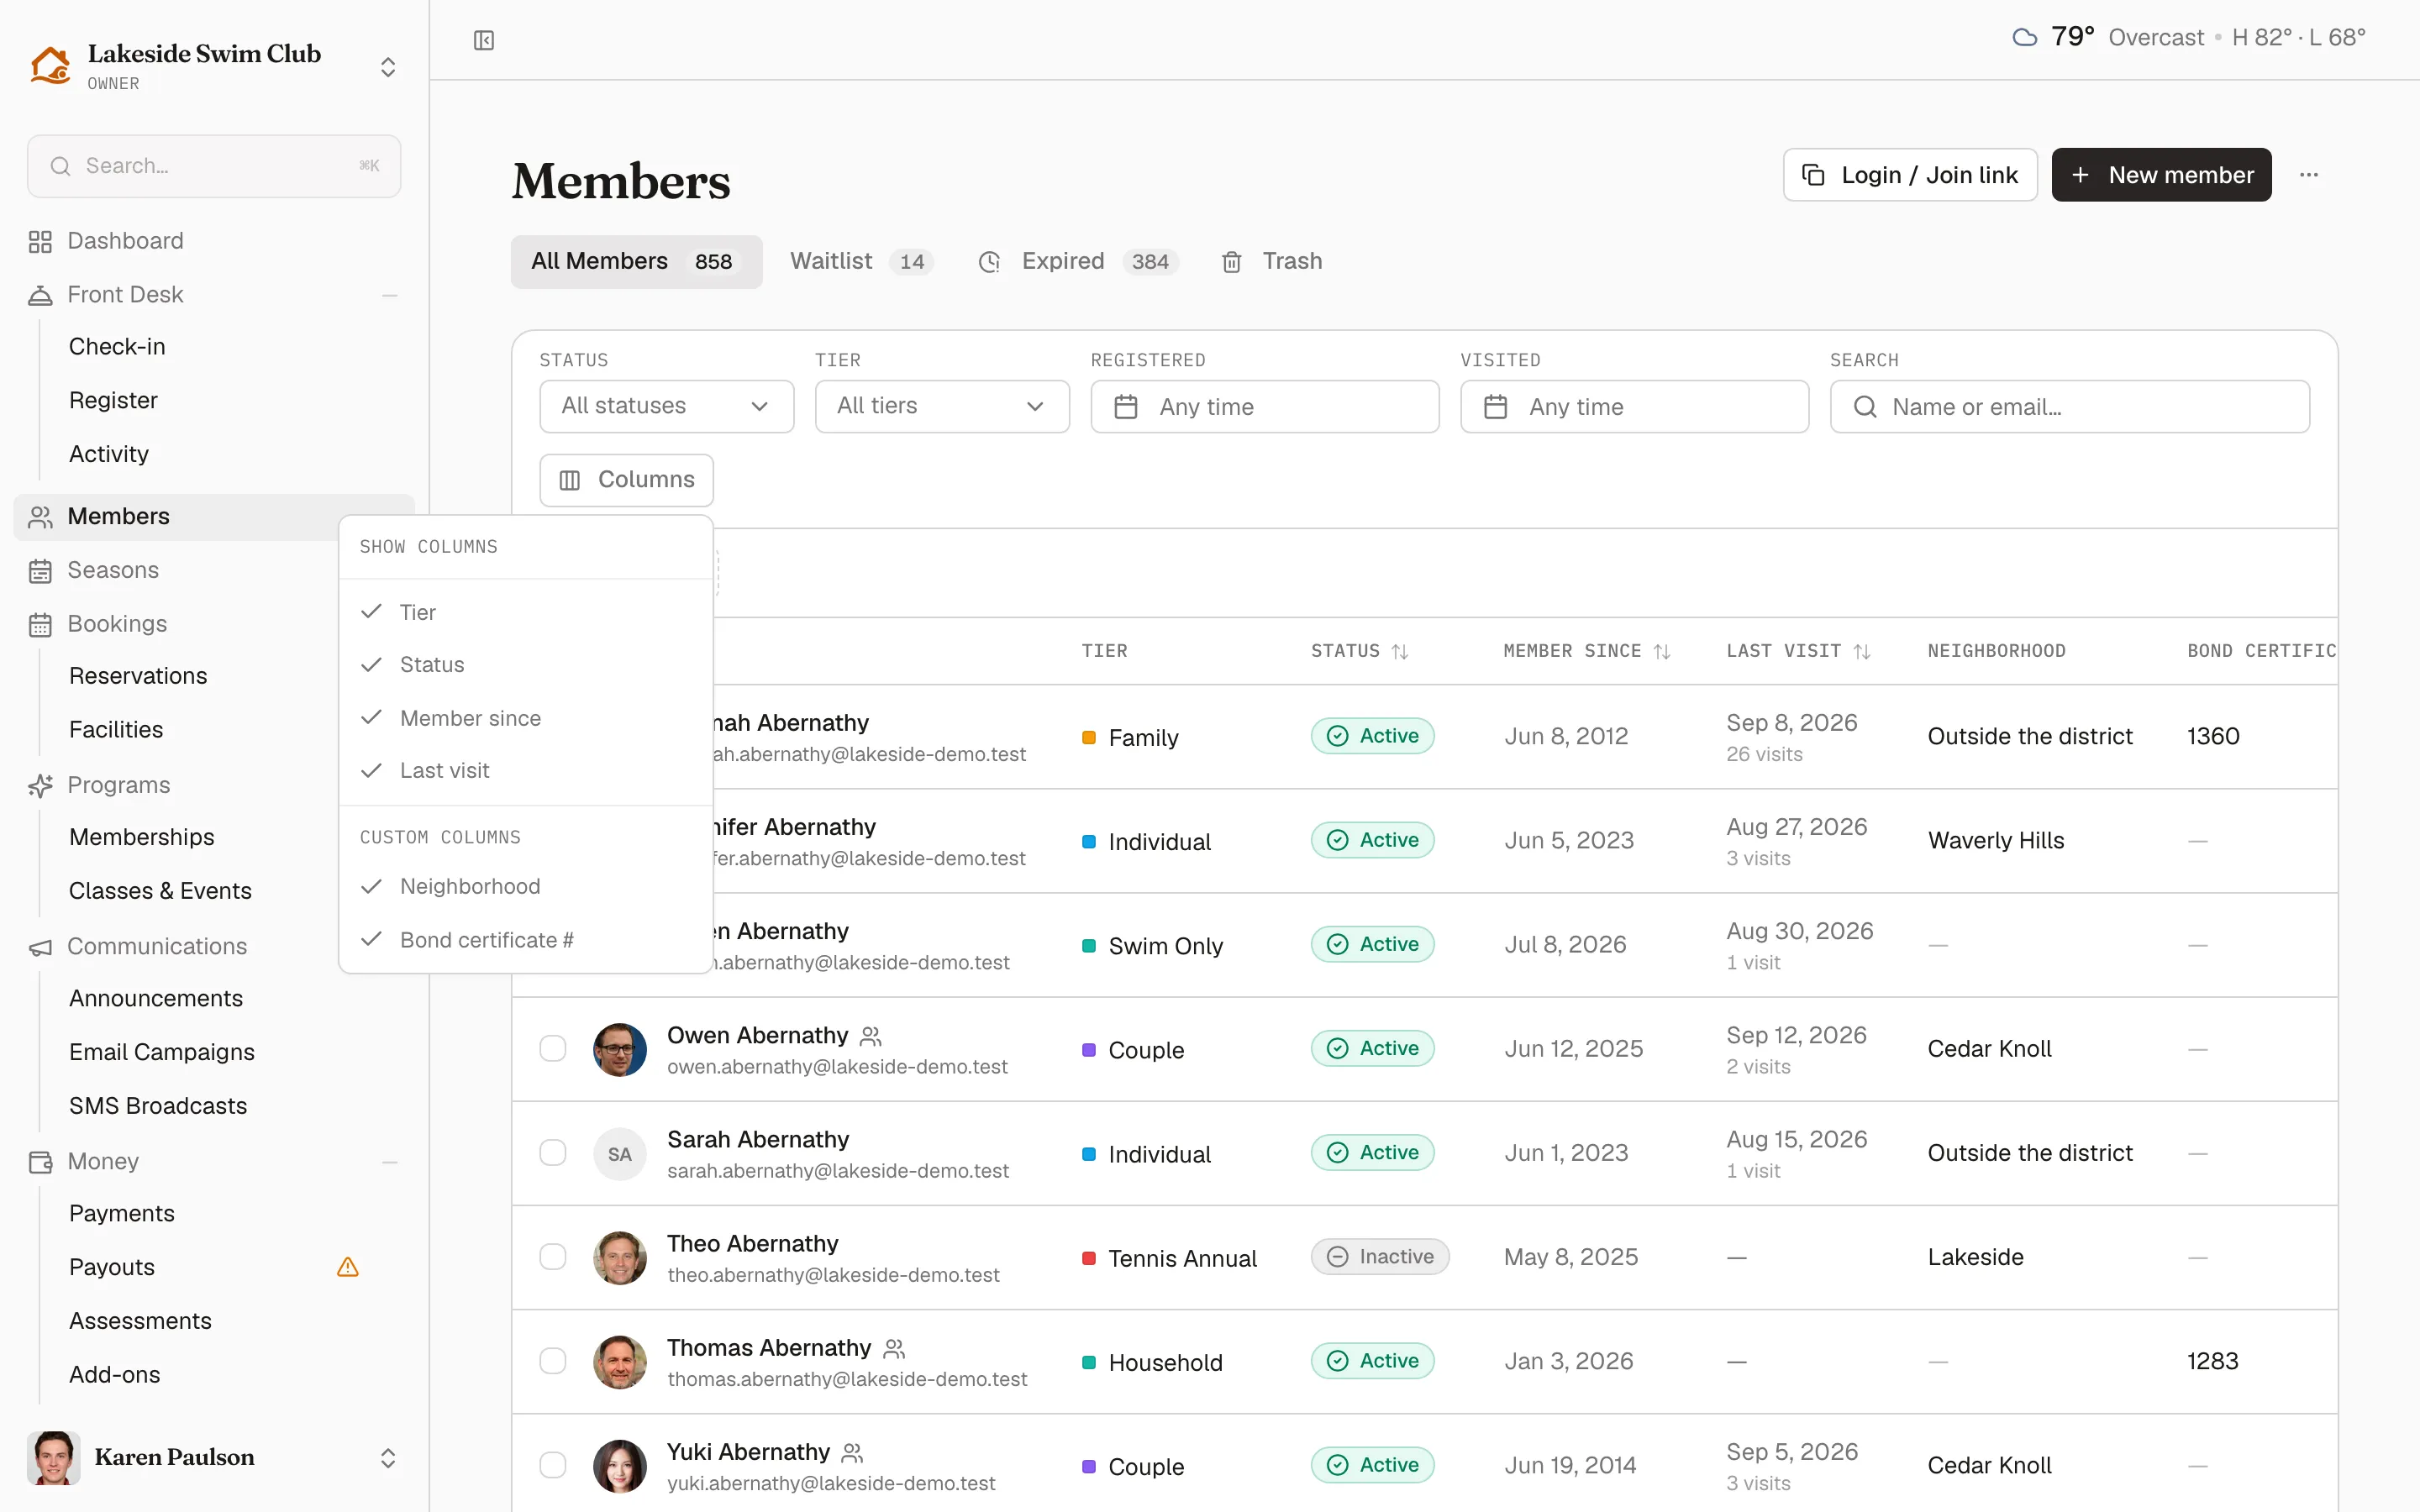Expand the club switcher chevrons
Image resolution: width=2420 pixels, height=1512 pixels.
click(388, 67)
